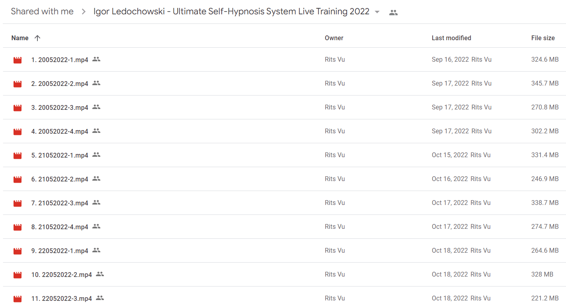The image size is (566, 308).
Task: Click the video icon for 8. 21052022-4.mp4
Action: pos(18,227)
